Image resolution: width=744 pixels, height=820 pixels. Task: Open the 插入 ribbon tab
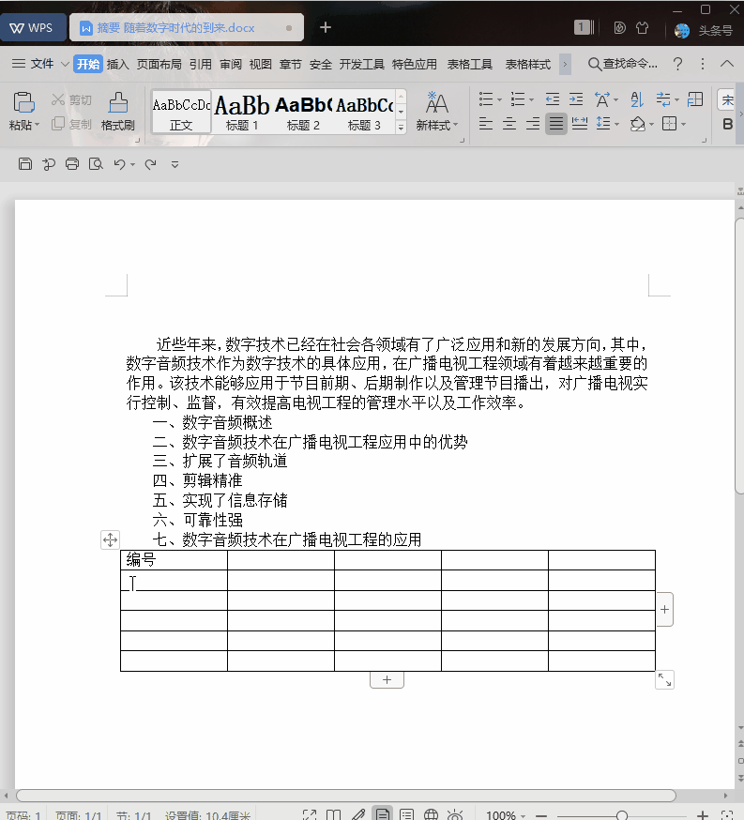tap(117, 64)
